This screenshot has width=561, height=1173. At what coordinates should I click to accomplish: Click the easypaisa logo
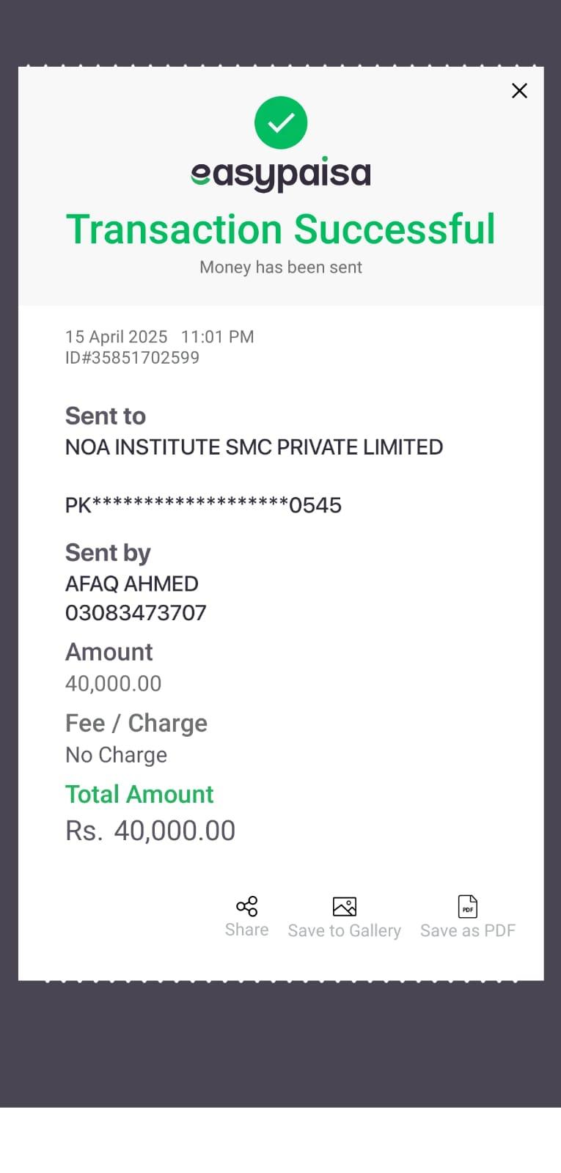pyautogui.click(x=281, y=174)
